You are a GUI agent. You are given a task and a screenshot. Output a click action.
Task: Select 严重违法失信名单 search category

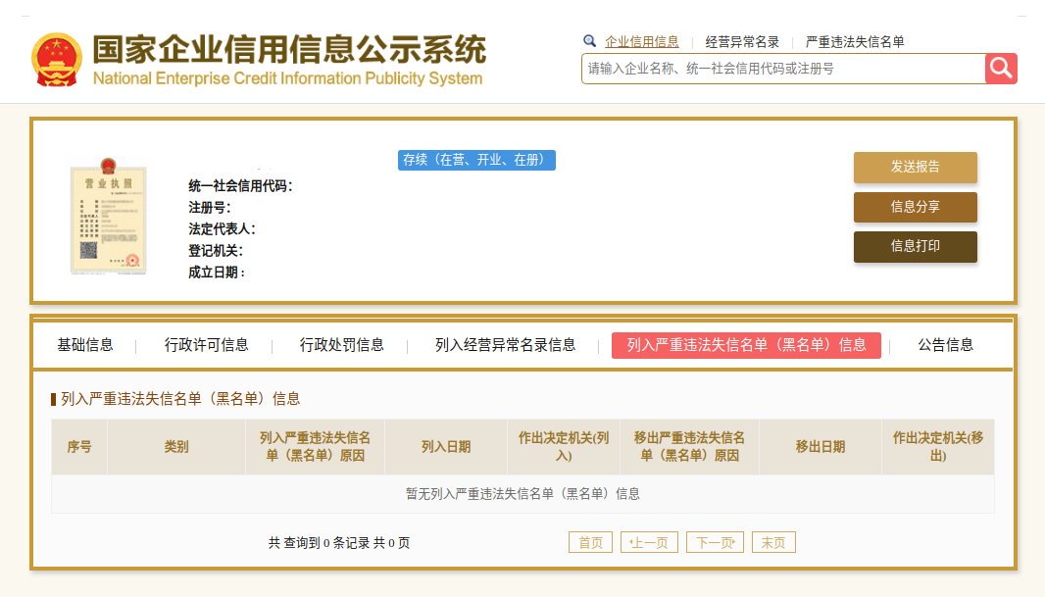pyautogui.click(x=855, y=42)
